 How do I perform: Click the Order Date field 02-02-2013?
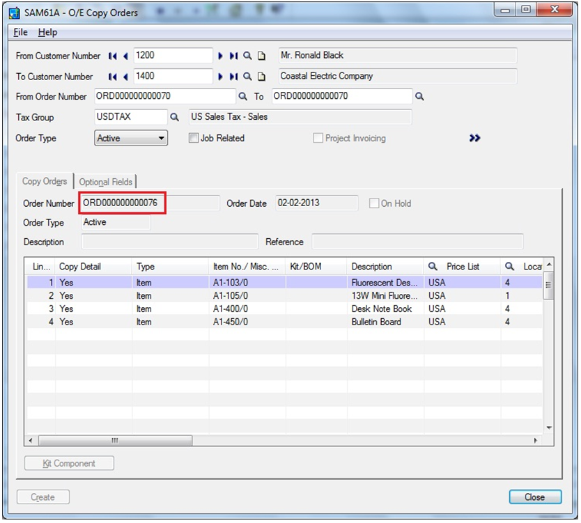(317, 203)
